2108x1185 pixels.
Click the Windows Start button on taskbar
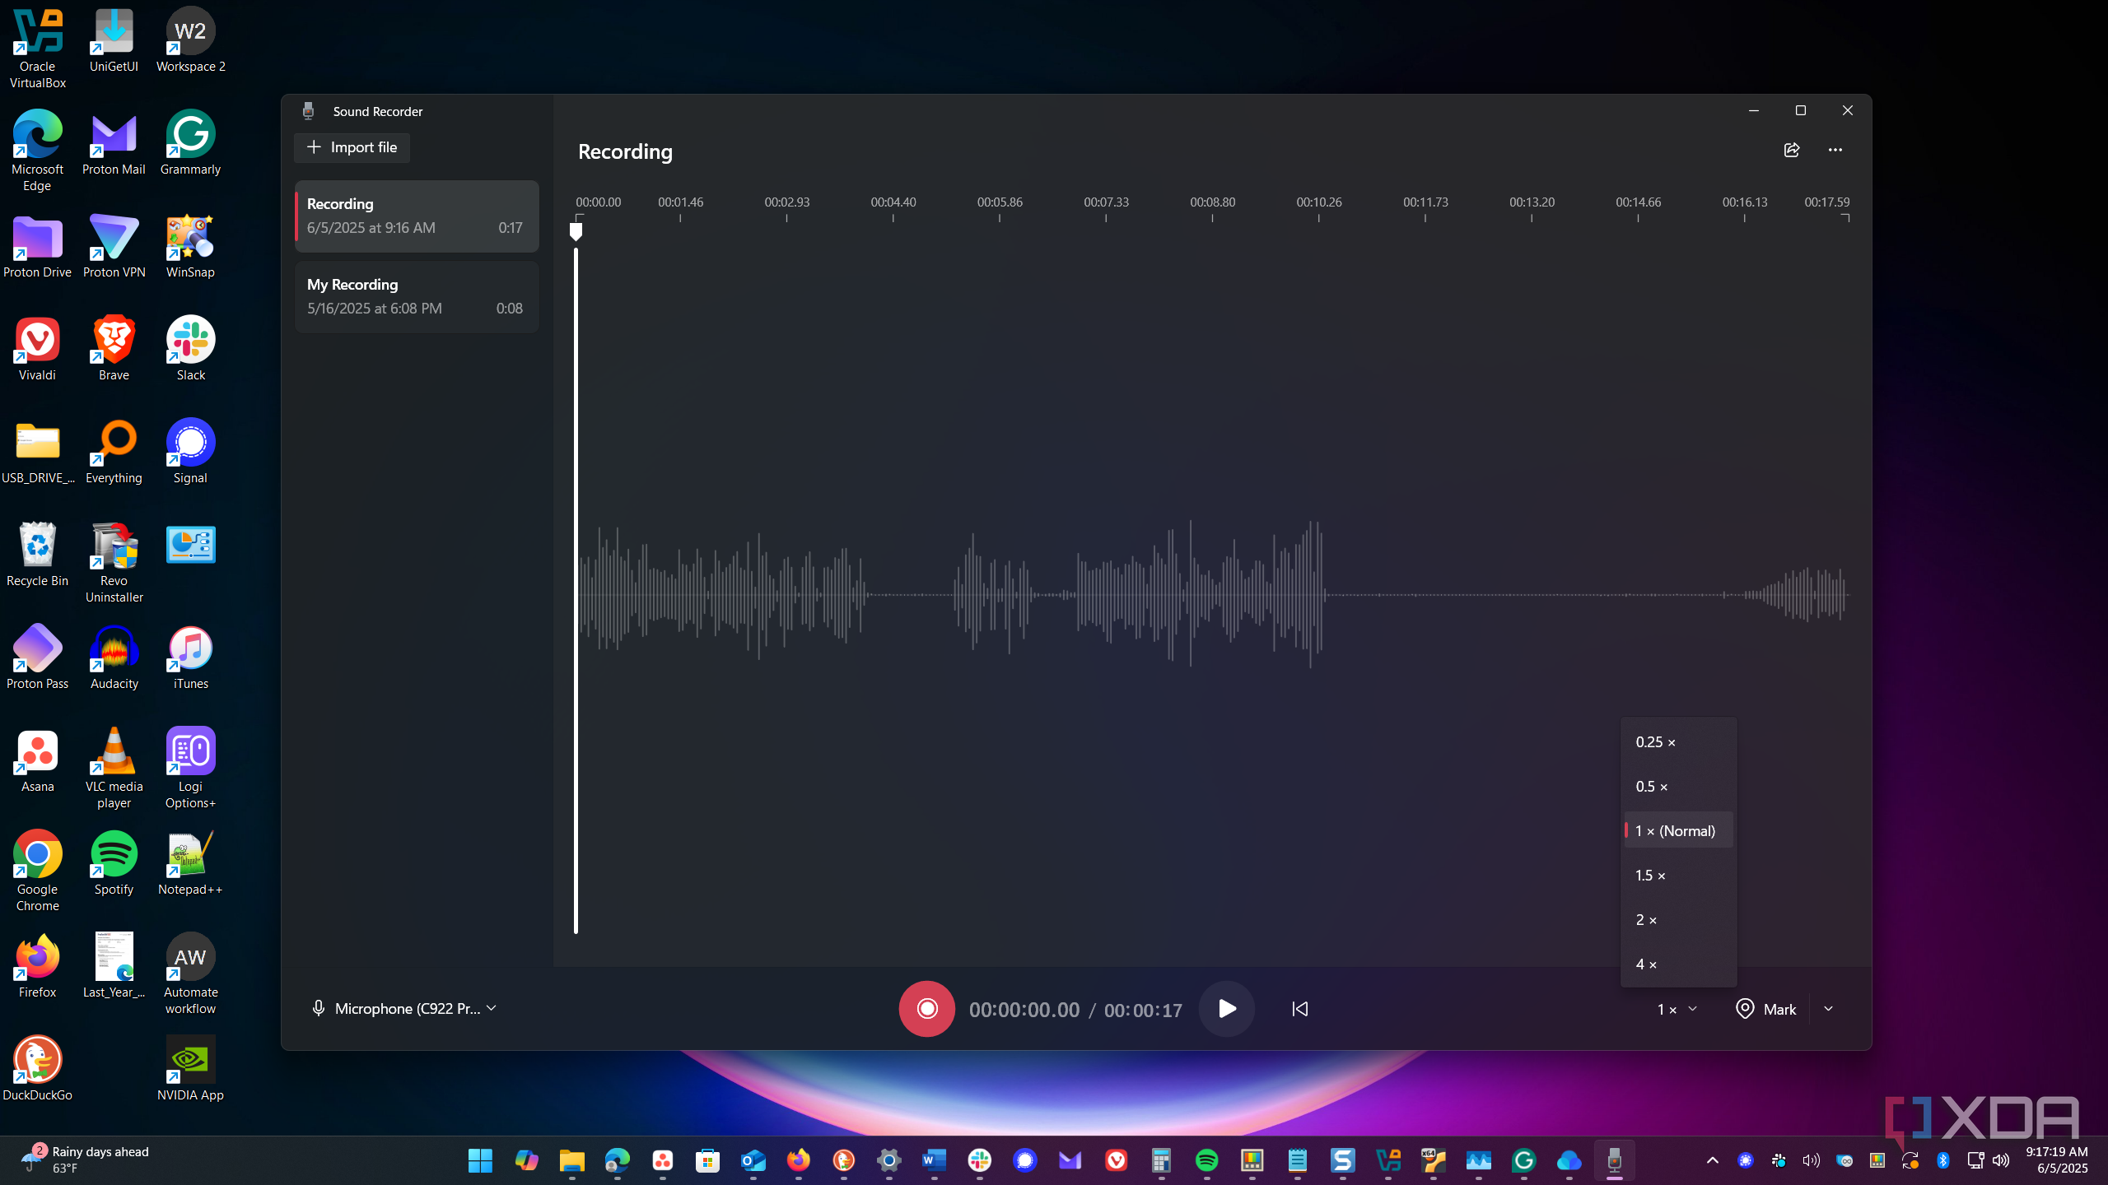(480, 1160)
